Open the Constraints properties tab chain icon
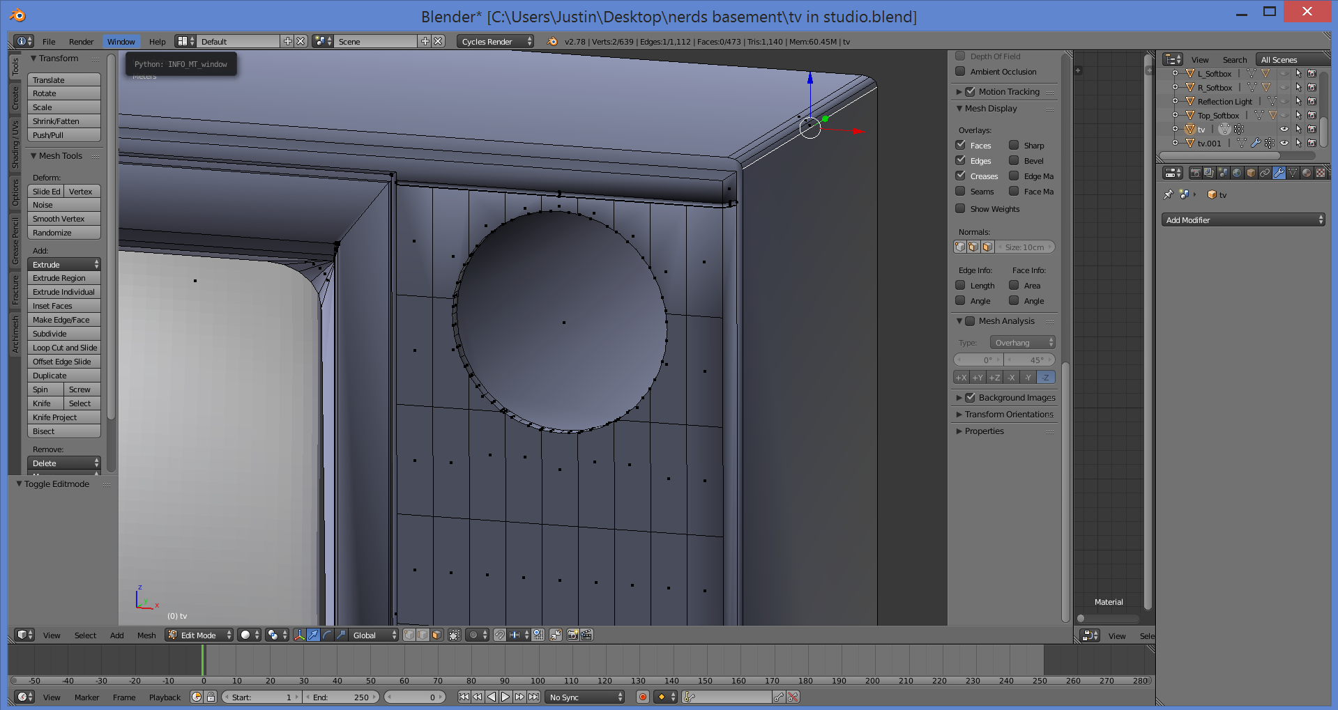1338x710 pixels. coord(1265,173)
